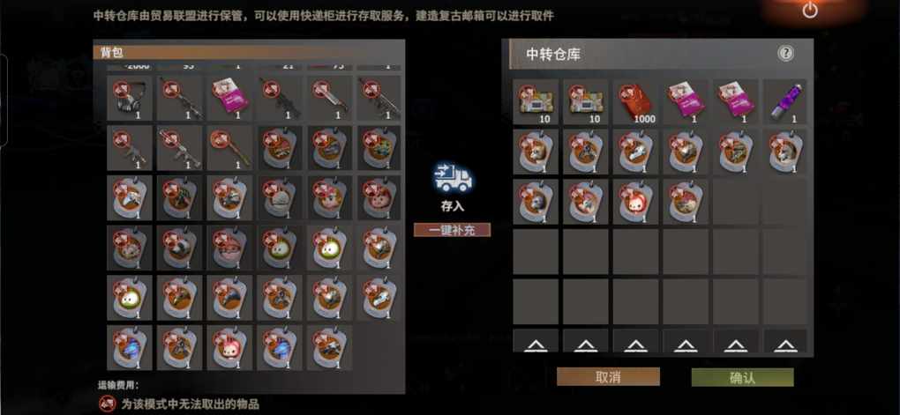Select the red round-face dog tag in warehouse
Viewport: 900px width, 415px height.
pyautogui.click(x=634, y=201)
